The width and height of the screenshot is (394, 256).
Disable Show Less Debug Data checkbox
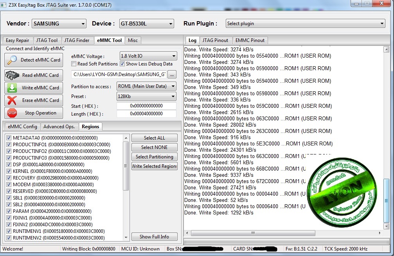(122, 64)
